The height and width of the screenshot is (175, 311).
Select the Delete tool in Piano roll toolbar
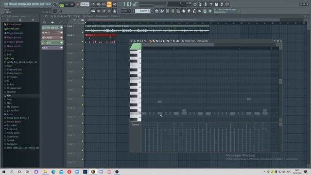[161, 41]
